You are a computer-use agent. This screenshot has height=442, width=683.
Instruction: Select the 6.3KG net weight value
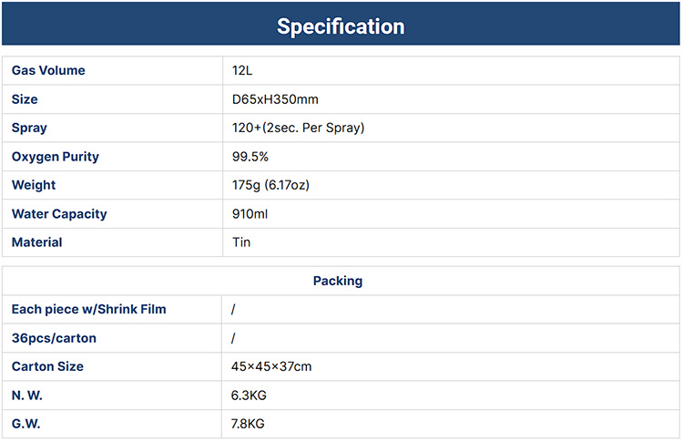pyautogui.click(x=250, y=396)
